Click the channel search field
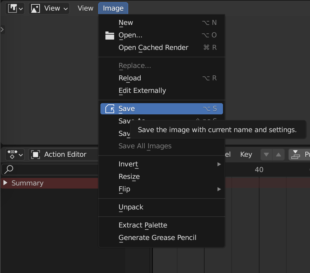Screen dimensions: 310x273 [x=50, y=170]
